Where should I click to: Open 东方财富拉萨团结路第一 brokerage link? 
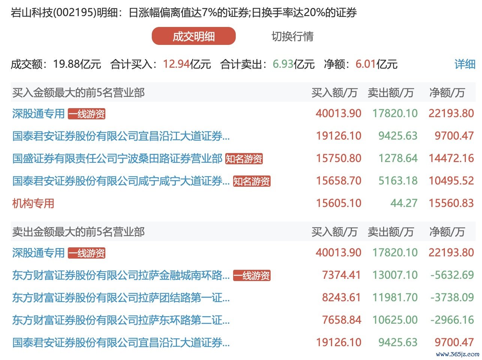[x=121, y=298]
